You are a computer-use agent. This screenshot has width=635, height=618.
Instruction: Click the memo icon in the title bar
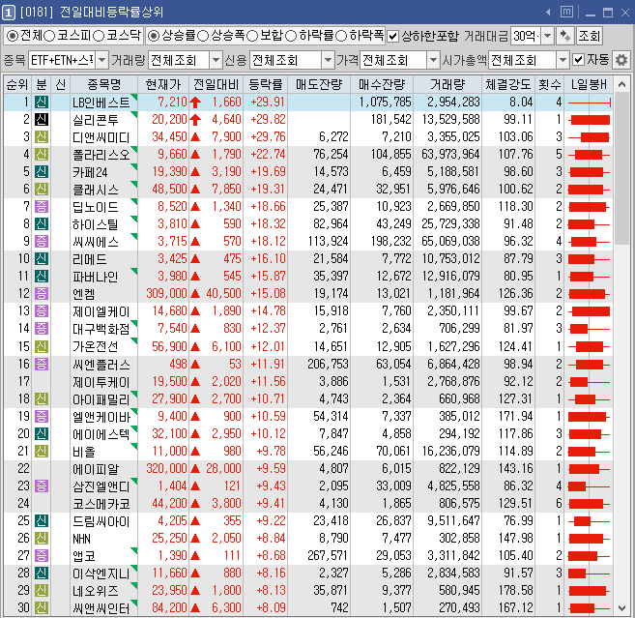(x=566, y=13)
